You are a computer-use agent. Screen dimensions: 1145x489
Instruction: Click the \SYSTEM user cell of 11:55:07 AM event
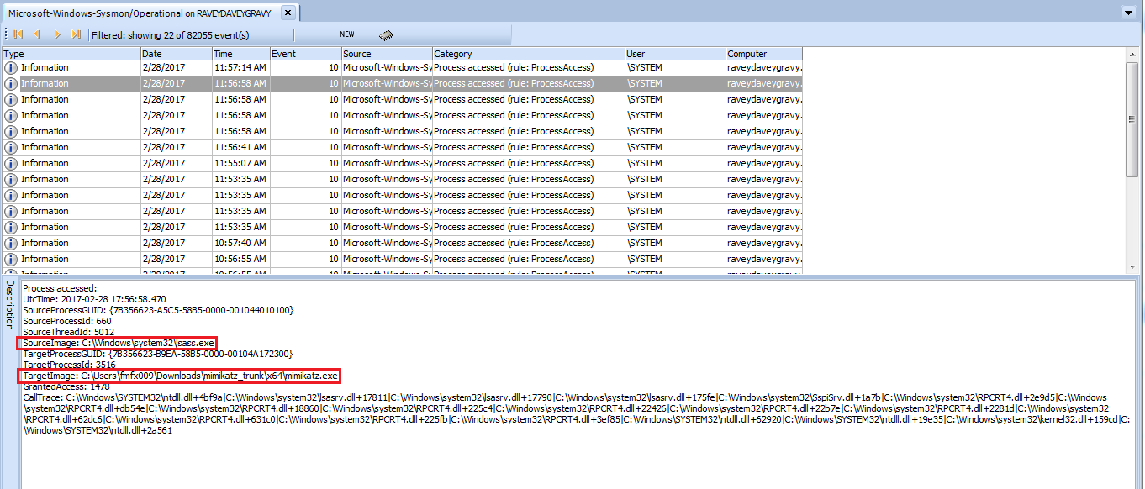click(x=675, y=163)
